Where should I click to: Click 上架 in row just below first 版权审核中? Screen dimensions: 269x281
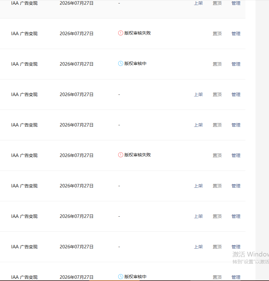(x=198, y=95)
